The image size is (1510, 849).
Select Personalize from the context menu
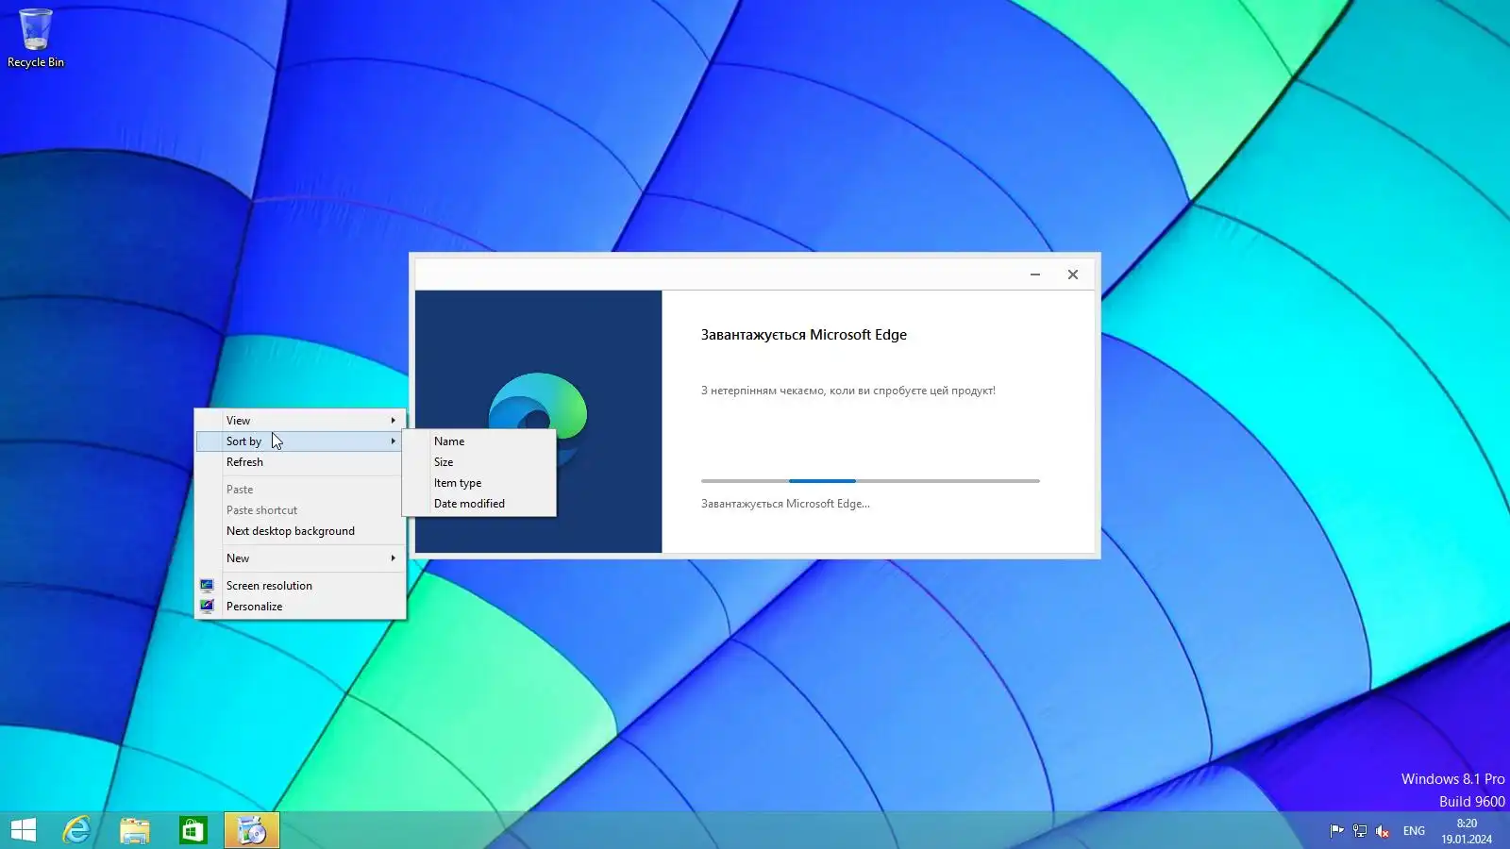point(300,607)
